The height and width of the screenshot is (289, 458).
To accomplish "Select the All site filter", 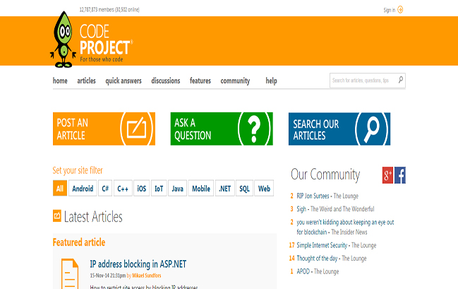I will point(60,188).
